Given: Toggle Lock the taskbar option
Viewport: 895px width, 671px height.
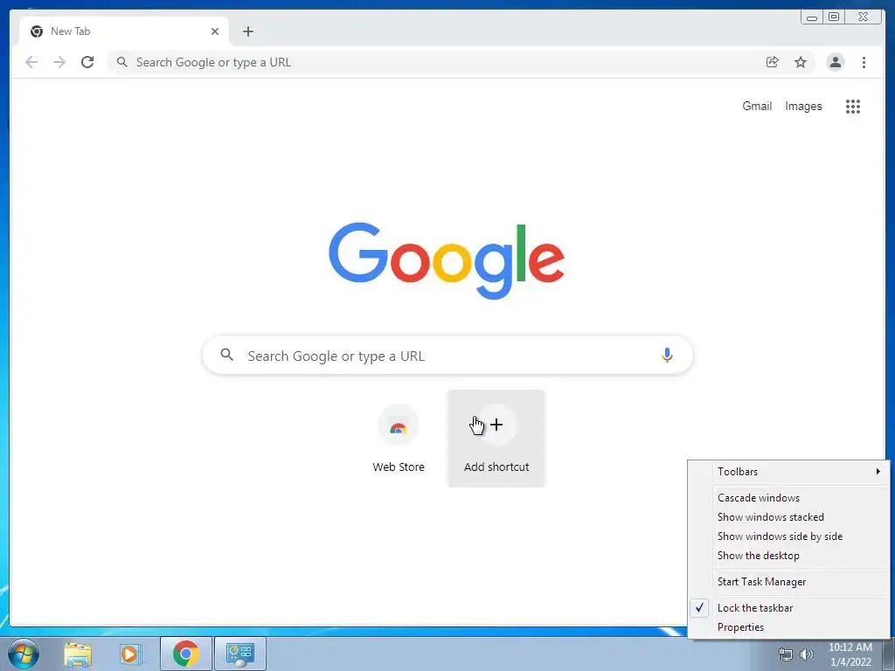Looking at the screenshot, I should (x=789, y=608).
